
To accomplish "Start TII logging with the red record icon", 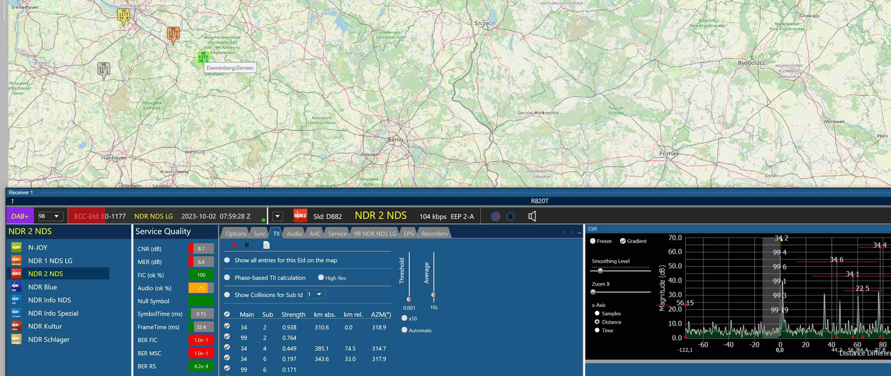I will 235,245.
